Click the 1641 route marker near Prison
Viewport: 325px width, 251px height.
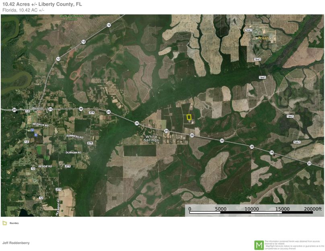[x=249, y=29]
